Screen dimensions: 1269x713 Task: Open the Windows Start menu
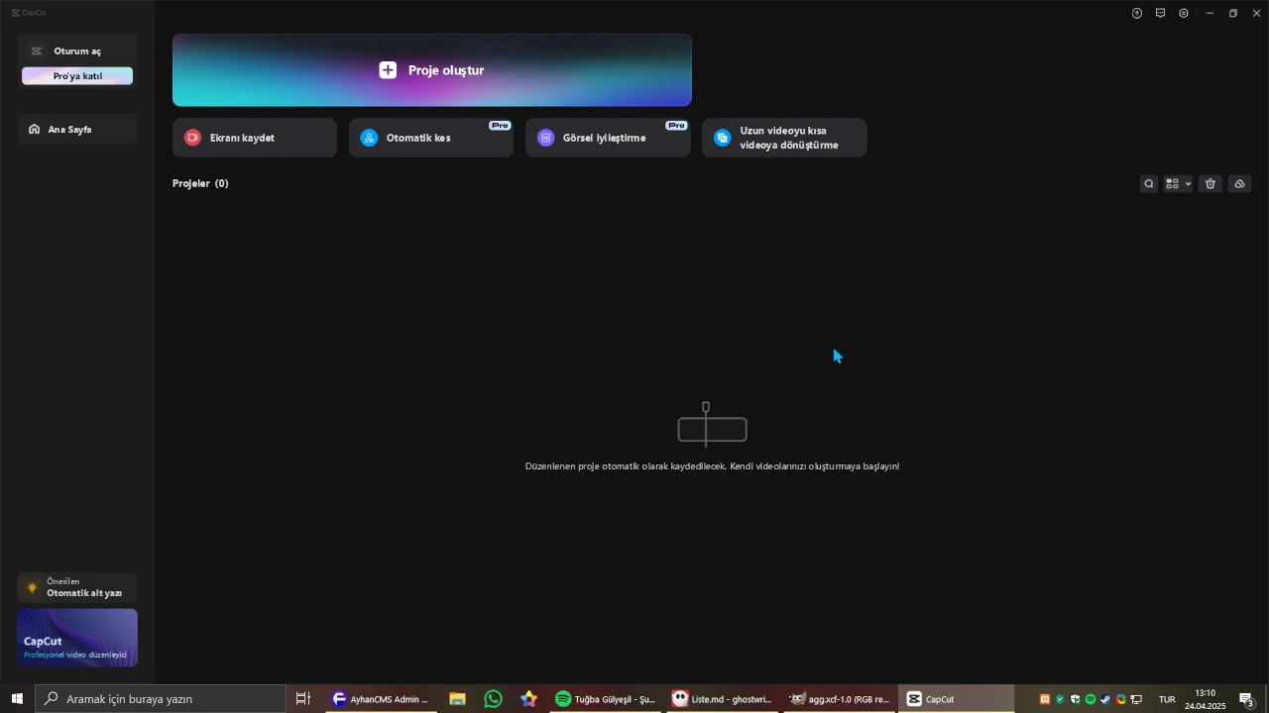[17, 699]
